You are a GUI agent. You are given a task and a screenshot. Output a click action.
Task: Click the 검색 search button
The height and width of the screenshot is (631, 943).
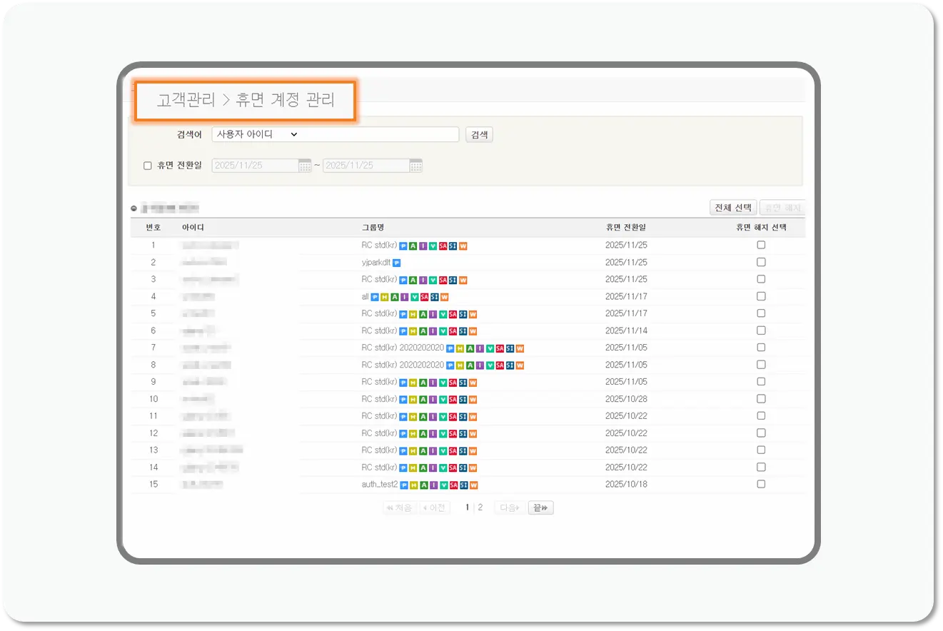tap(478, 134)
